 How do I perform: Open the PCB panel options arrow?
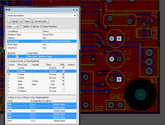point(73,10)
